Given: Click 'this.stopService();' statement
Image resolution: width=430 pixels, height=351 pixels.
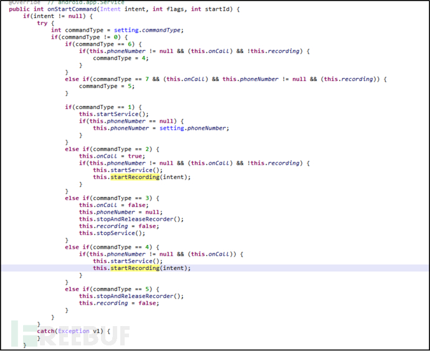Looking at the screenshot, I should click(x=112, y=233).
